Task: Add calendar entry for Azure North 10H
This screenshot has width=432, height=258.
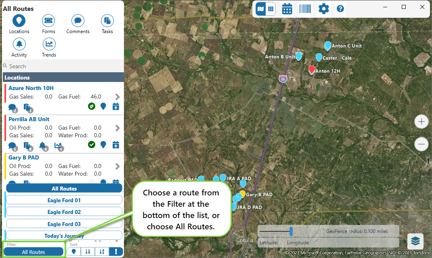Action: pos(116,106)
